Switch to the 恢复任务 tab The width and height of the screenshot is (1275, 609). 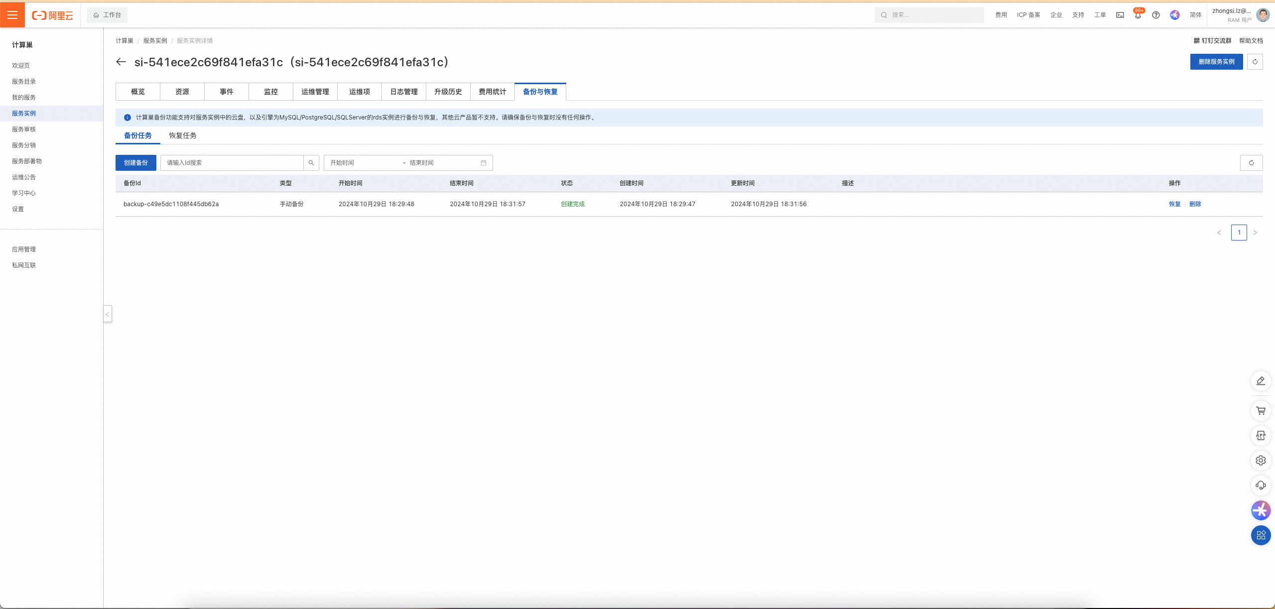pos(182,135)
